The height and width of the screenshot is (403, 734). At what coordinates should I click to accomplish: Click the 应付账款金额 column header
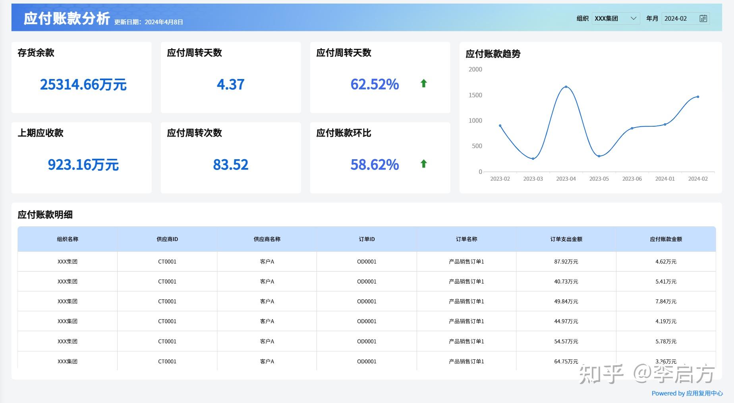666,239
